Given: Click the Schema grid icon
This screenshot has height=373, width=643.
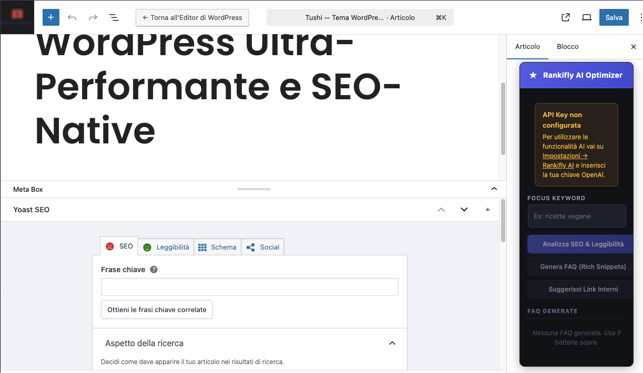Looking at the screenshot, I should (202, 247).
